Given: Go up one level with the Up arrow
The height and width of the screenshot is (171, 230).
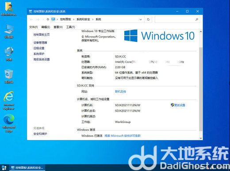Looking at the screenshot, I should [x=48, y=19].
